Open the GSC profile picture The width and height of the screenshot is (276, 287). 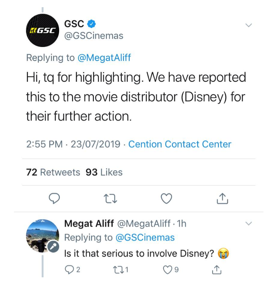43,30
